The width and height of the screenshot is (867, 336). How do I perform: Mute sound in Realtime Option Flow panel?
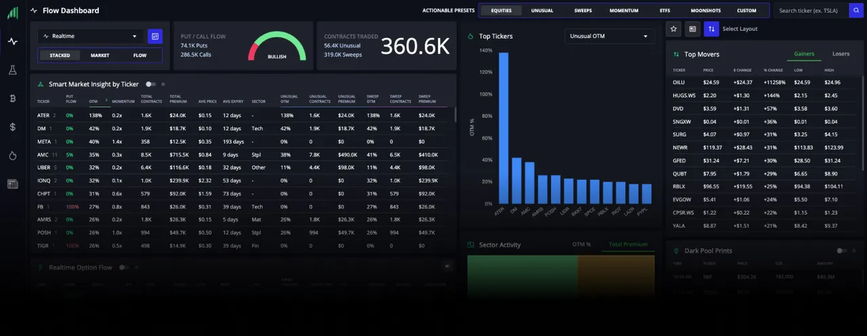pos(447,267)
